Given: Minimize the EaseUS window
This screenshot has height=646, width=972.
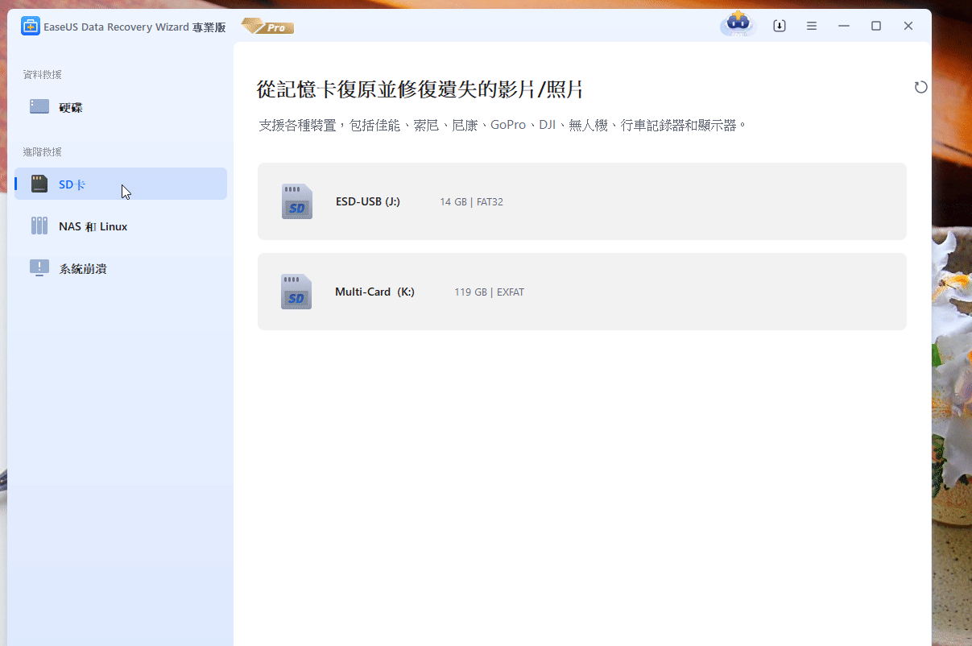Looking at the screenshot, I should [x=844, y=26].
